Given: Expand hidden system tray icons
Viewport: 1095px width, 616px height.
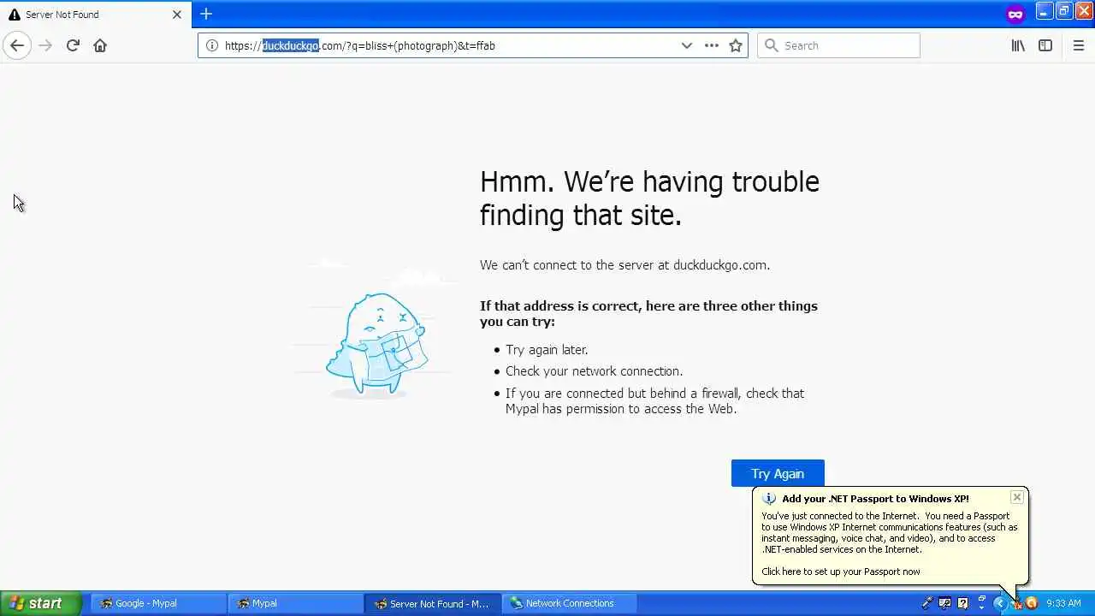Looking at the screenshot, I should pos(999,603).
